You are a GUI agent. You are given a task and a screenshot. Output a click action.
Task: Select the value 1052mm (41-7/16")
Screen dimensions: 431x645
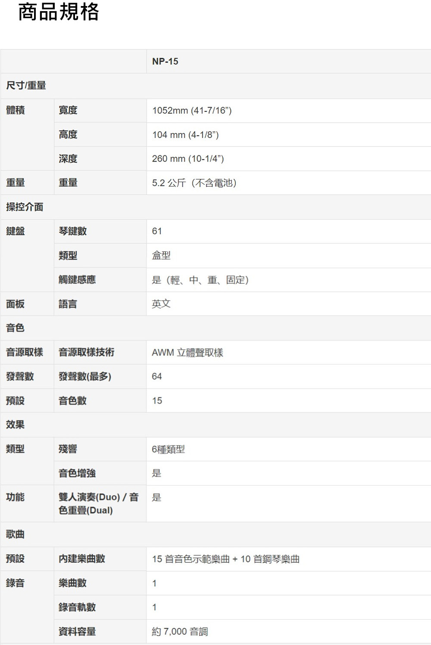pos(192,111)
